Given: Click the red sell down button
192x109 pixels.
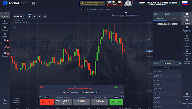Looking at the screenshot, I should coord(47,102).
